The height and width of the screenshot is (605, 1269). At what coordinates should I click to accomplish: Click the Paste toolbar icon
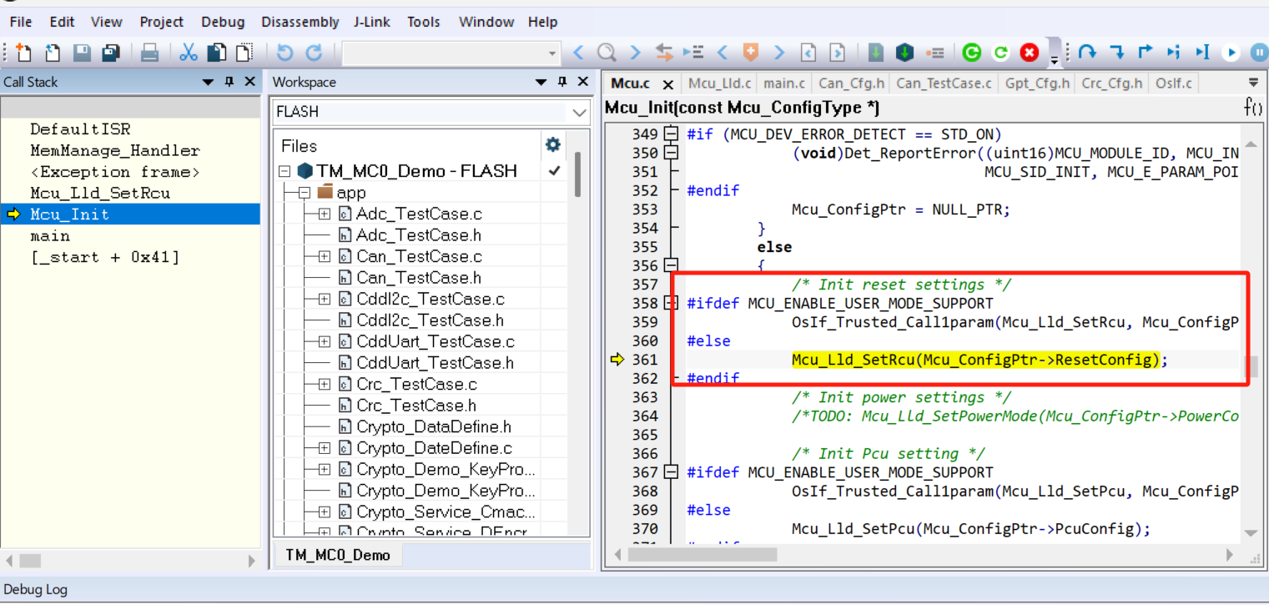coord(244,53)
